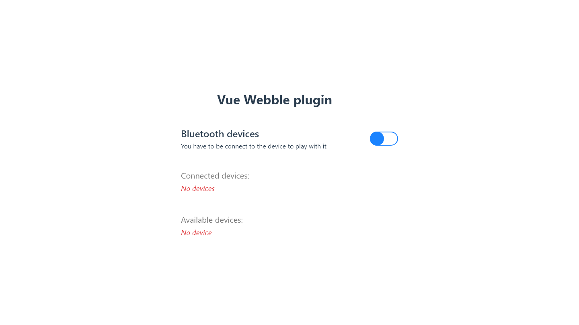The width and height of the screenshot is (579, 325).
Task: Click the Available devices: label
Action: click(212, 220)
